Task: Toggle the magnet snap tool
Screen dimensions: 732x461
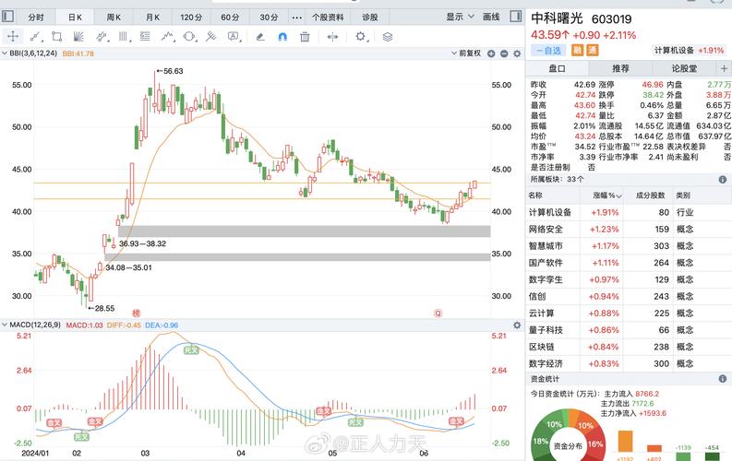Action: click(282, 37)
